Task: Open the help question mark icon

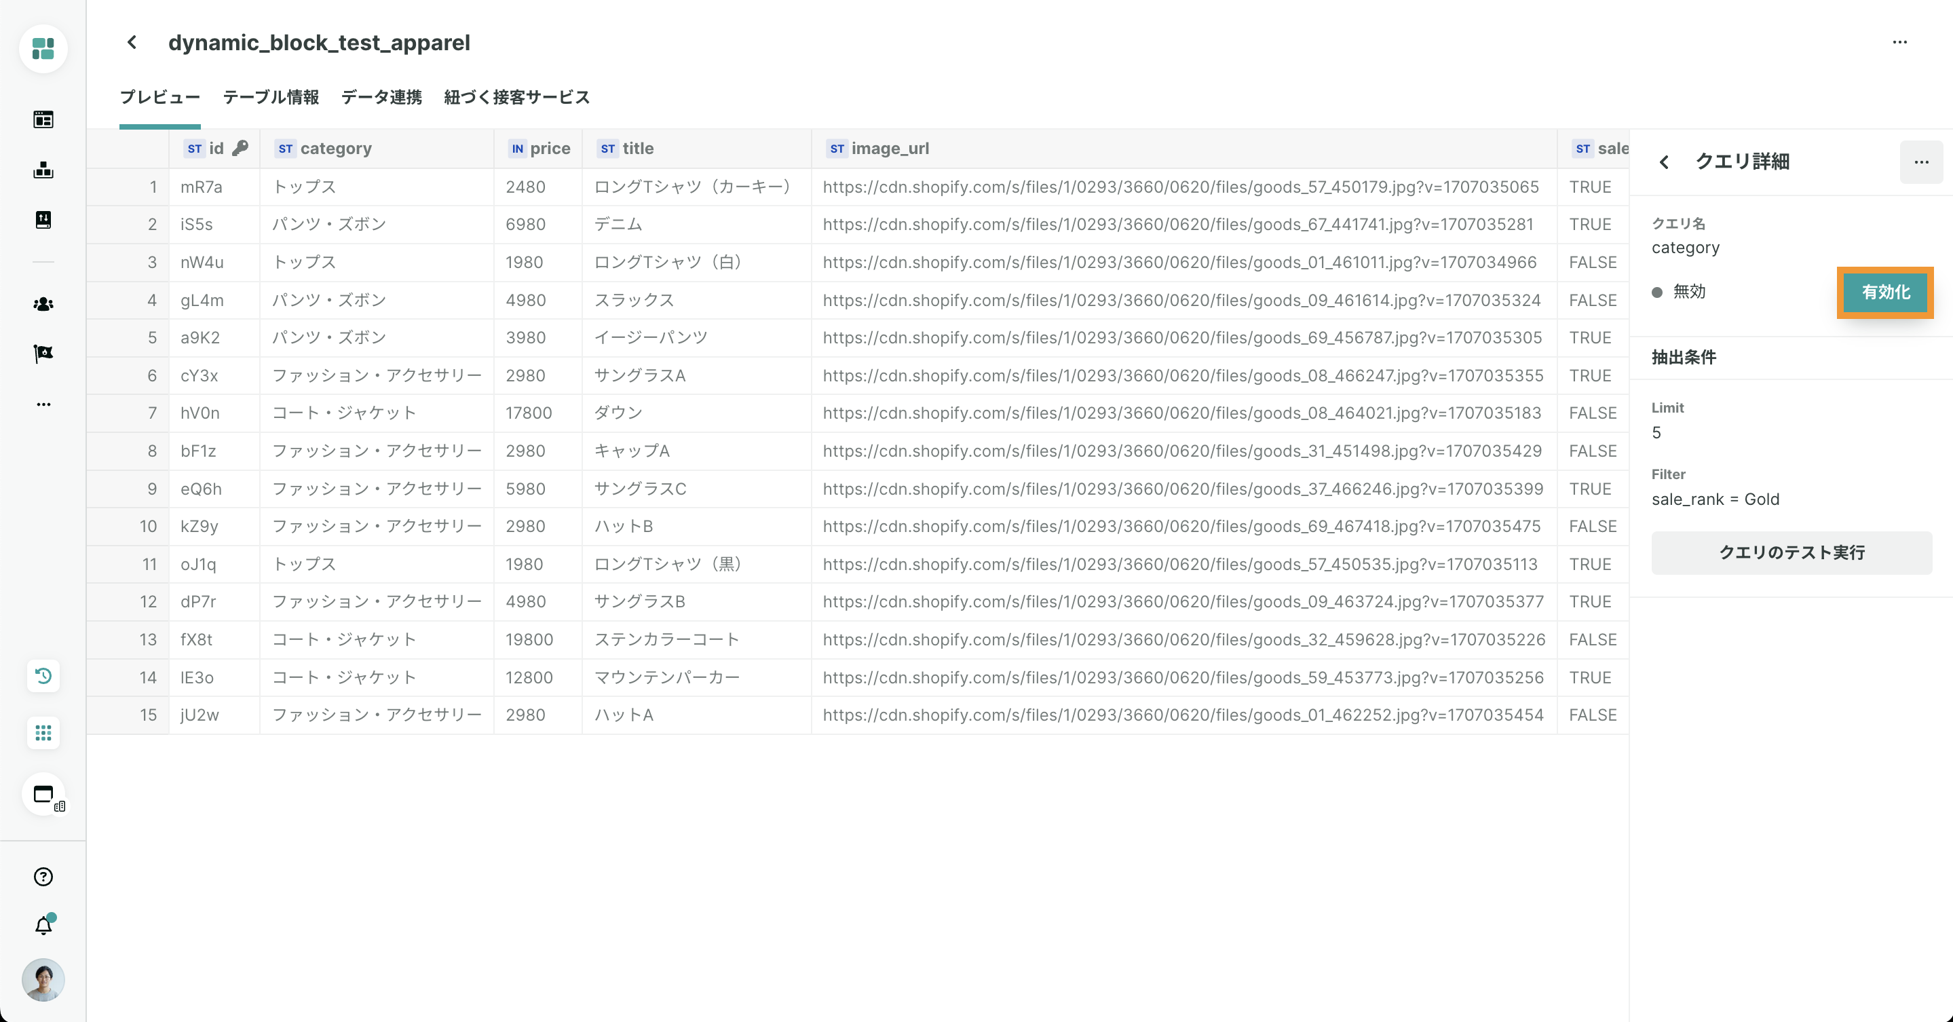Action: (43, 876)
